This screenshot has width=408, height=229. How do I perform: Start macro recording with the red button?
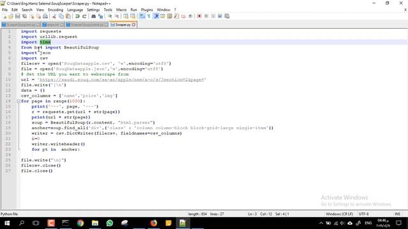(x=200, y=16)
